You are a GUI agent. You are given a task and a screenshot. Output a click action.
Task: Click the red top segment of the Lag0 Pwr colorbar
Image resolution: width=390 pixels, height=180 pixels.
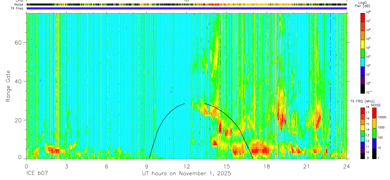(363, 17)
